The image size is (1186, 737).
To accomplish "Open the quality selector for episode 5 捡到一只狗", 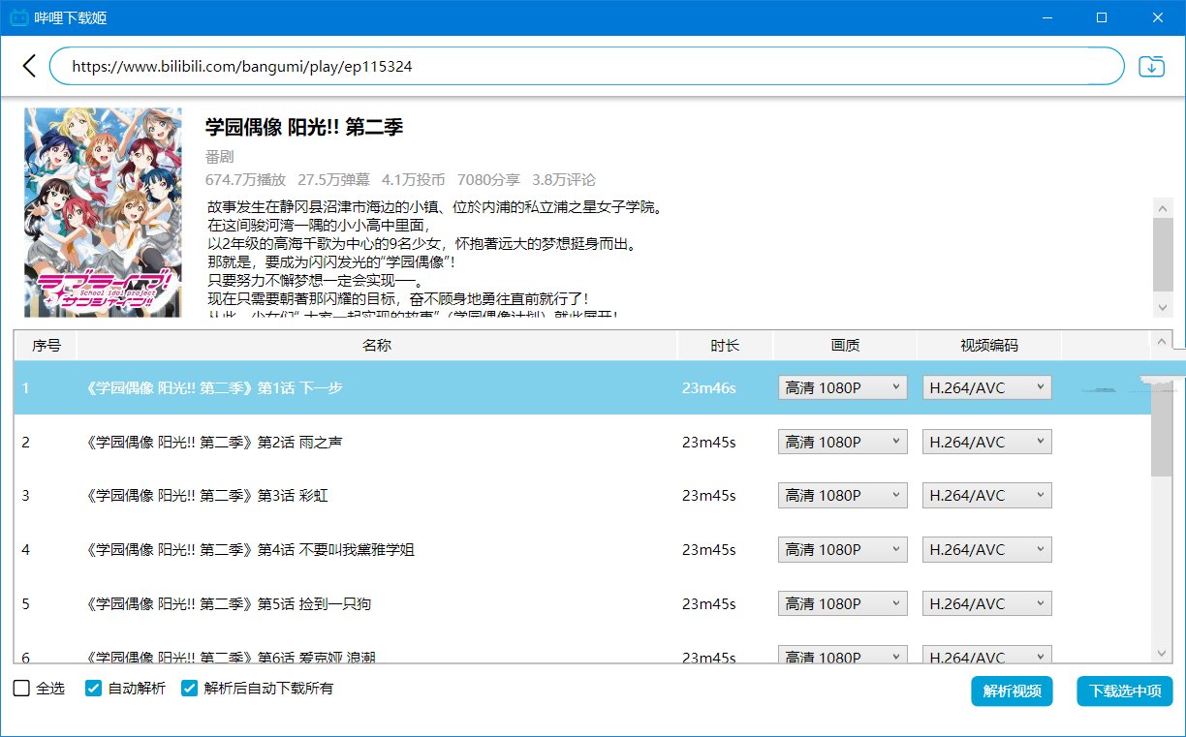I will (x=841, y=602).
